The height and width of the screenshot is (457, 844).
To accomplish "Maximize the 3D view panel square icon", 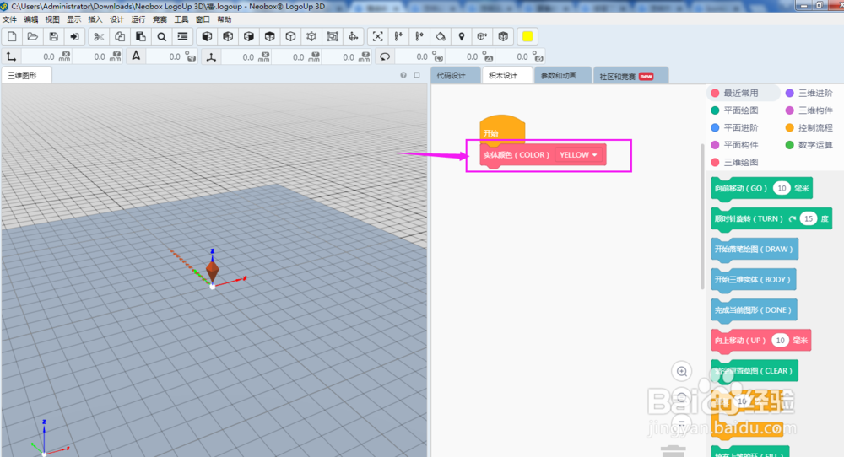I will click(417, 75).
